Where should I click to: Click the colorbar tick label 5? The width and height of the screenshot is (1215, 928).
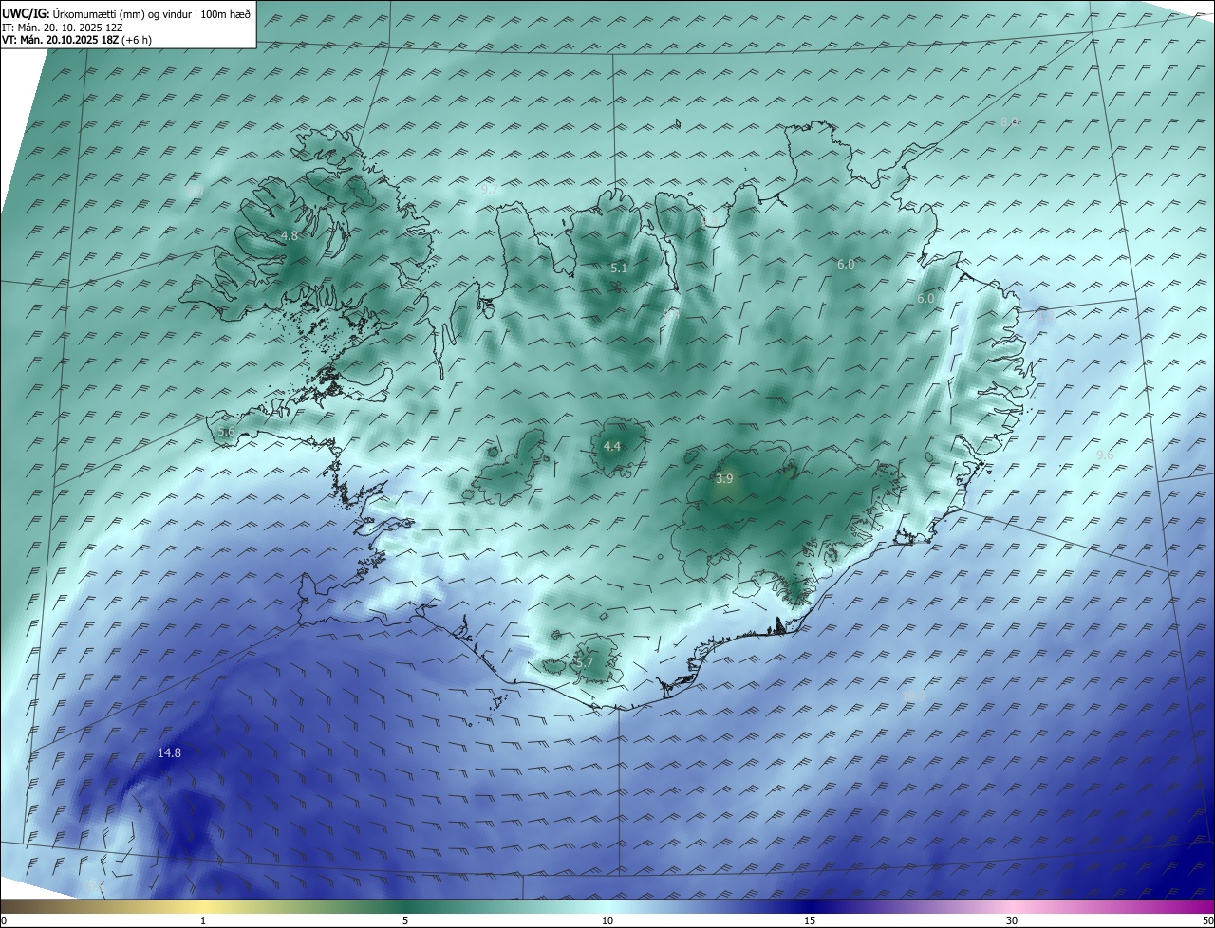405,920
